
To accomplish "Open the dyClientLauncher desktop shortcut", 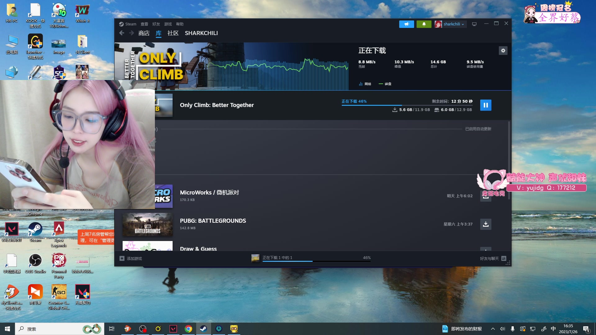I will pyautogui.click(x=12, y=297).
